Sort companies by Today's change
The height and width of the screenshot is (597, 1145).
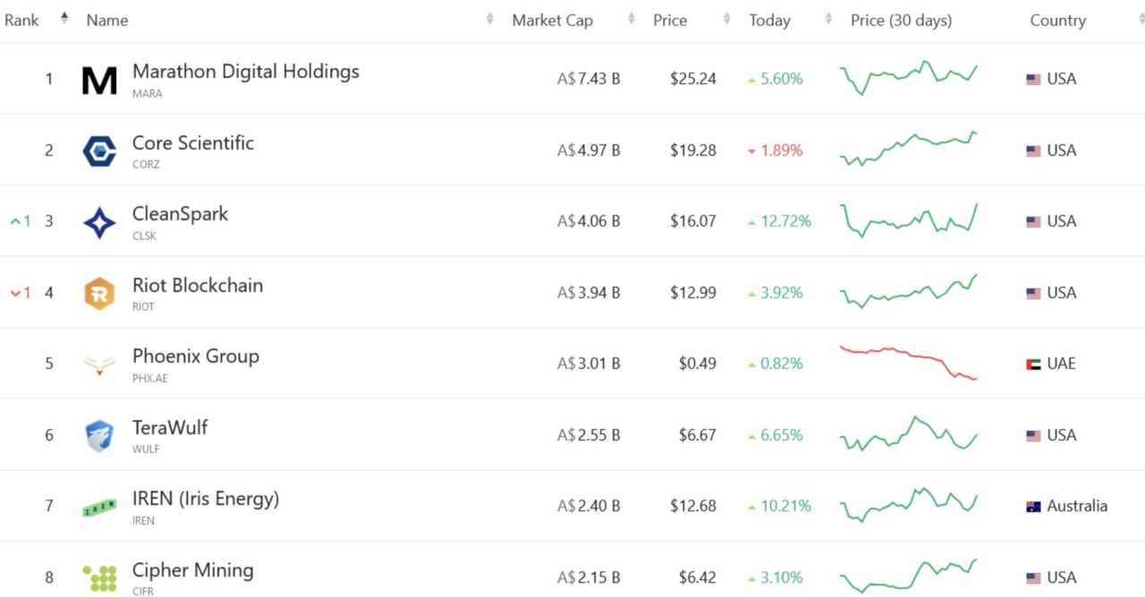[x=827, y=18]
